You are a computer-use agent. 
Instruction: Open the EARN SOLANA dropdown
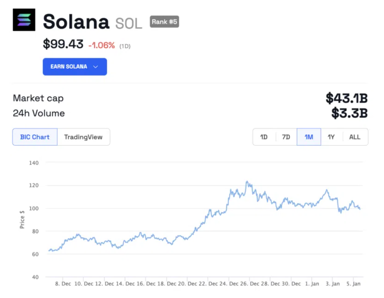click(x=75, y=67)
